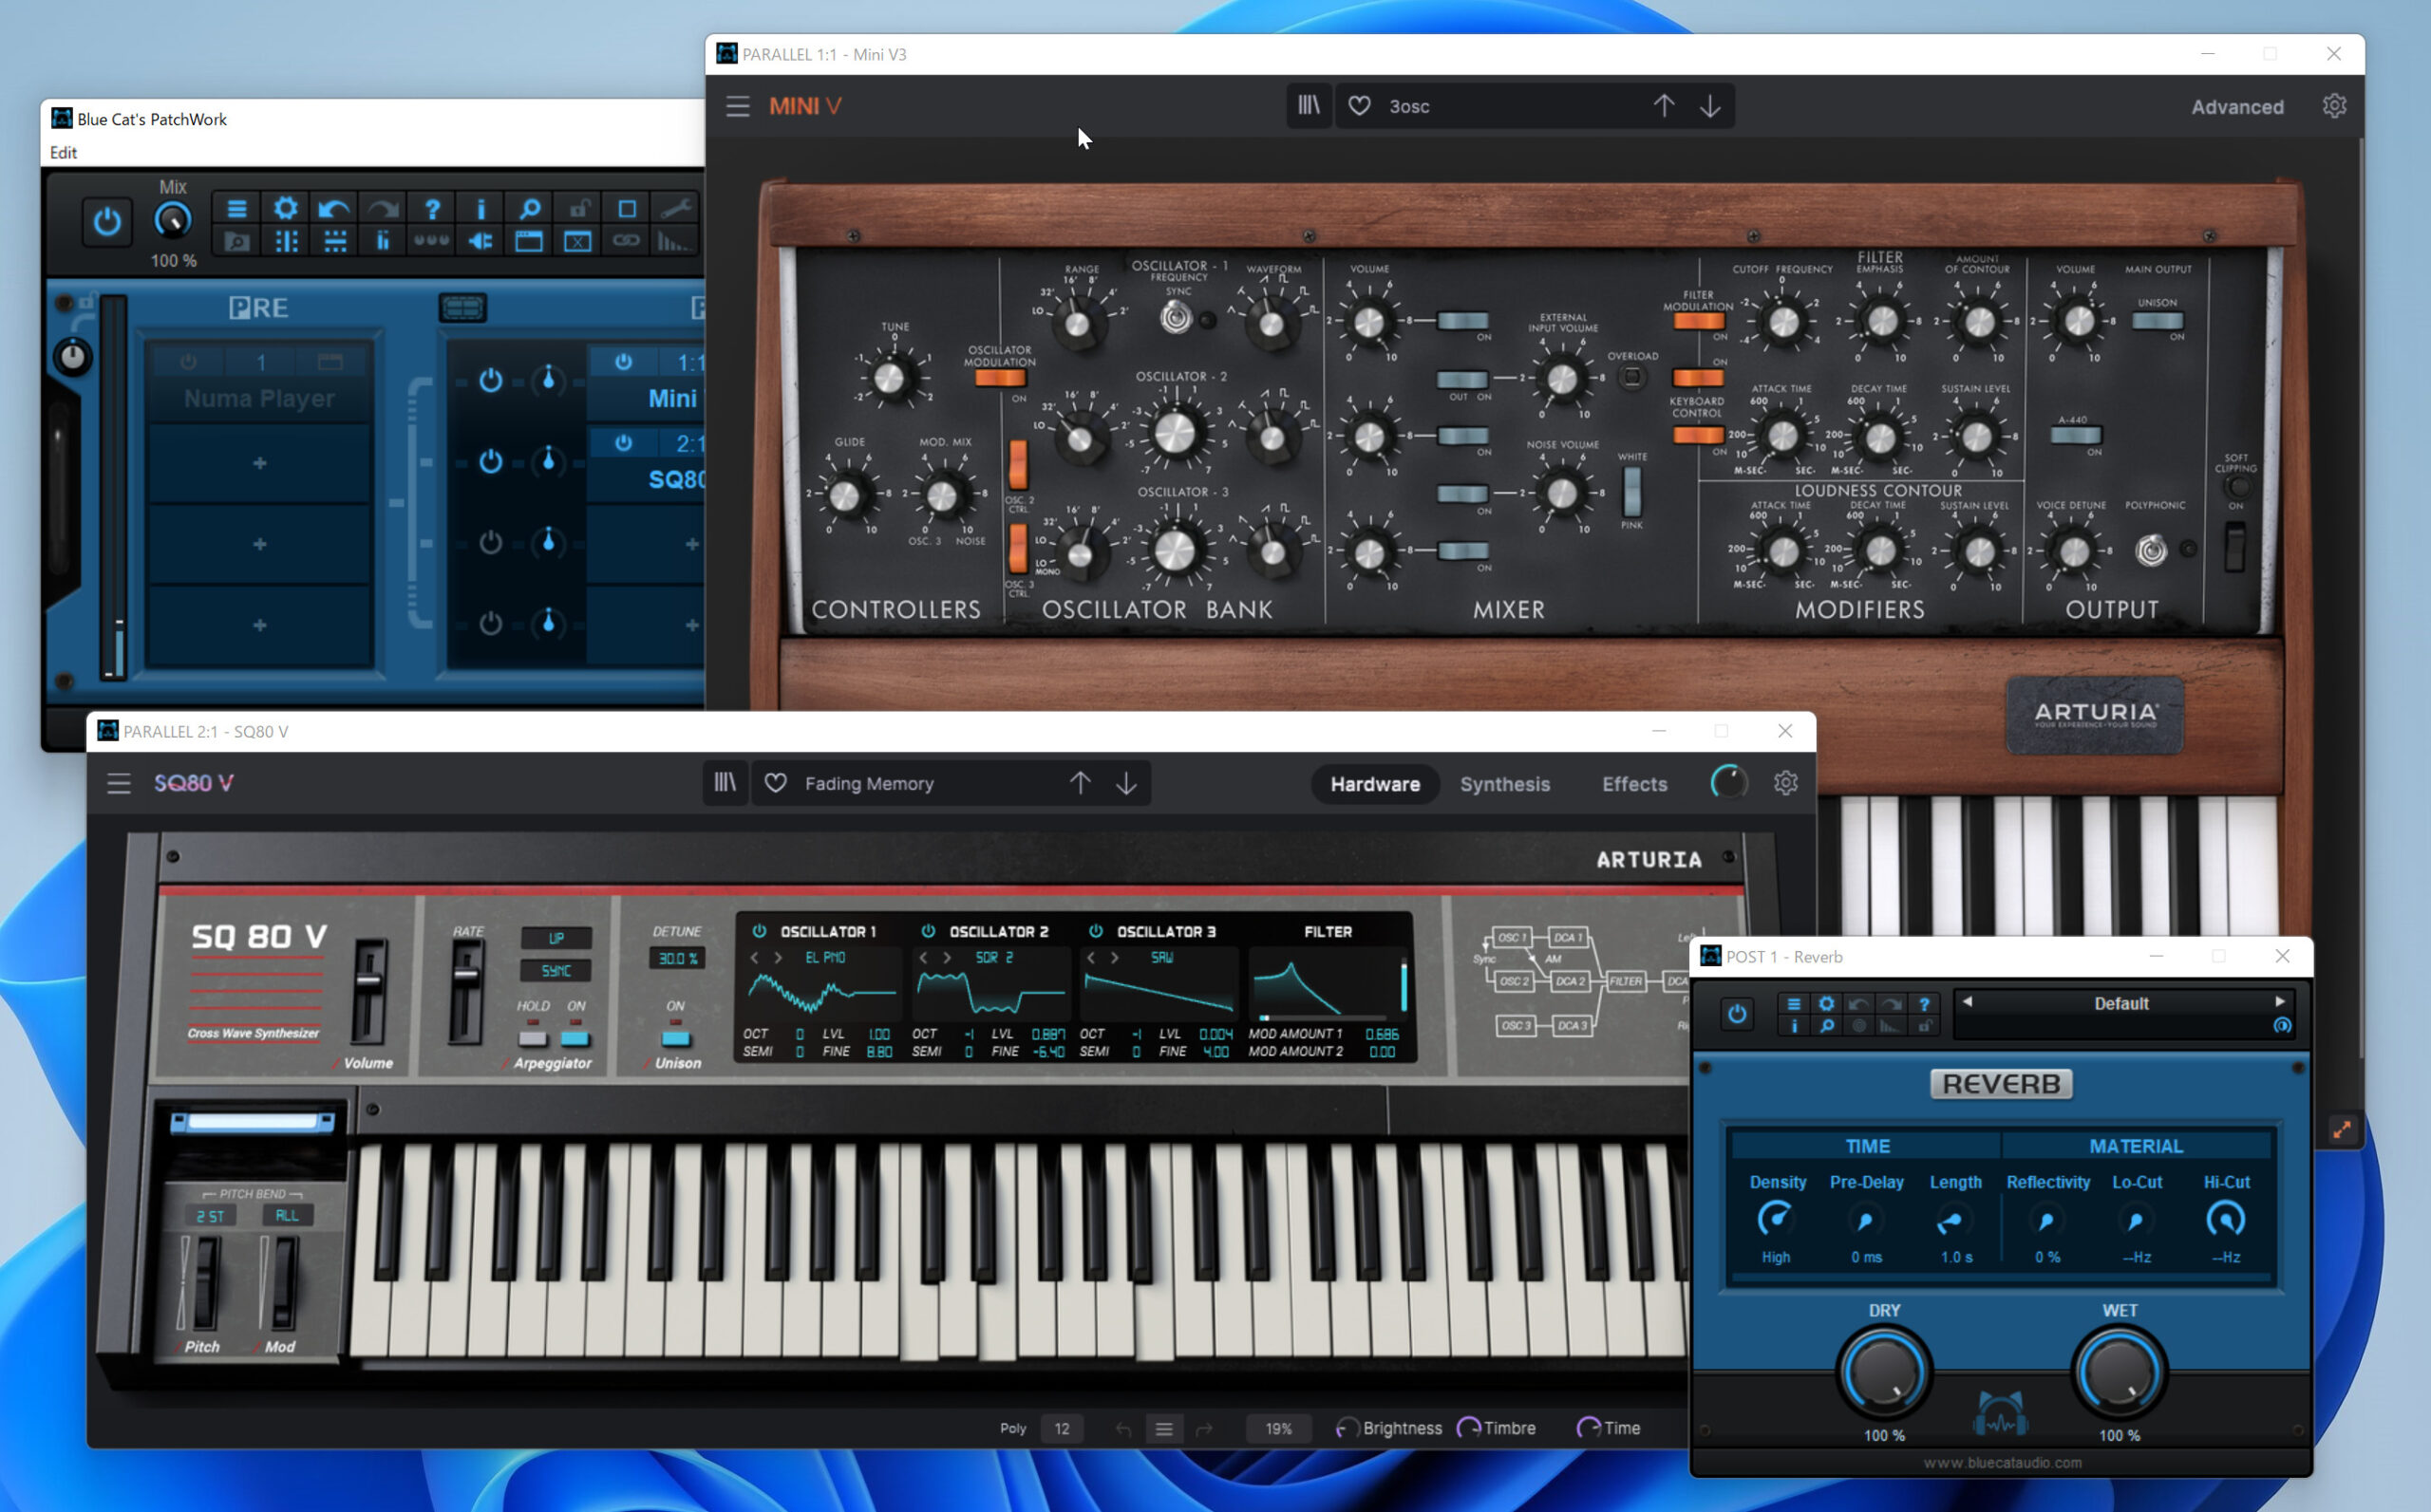
Task: Toggle the A-440 switch on Mini V
Action: 2076,435
